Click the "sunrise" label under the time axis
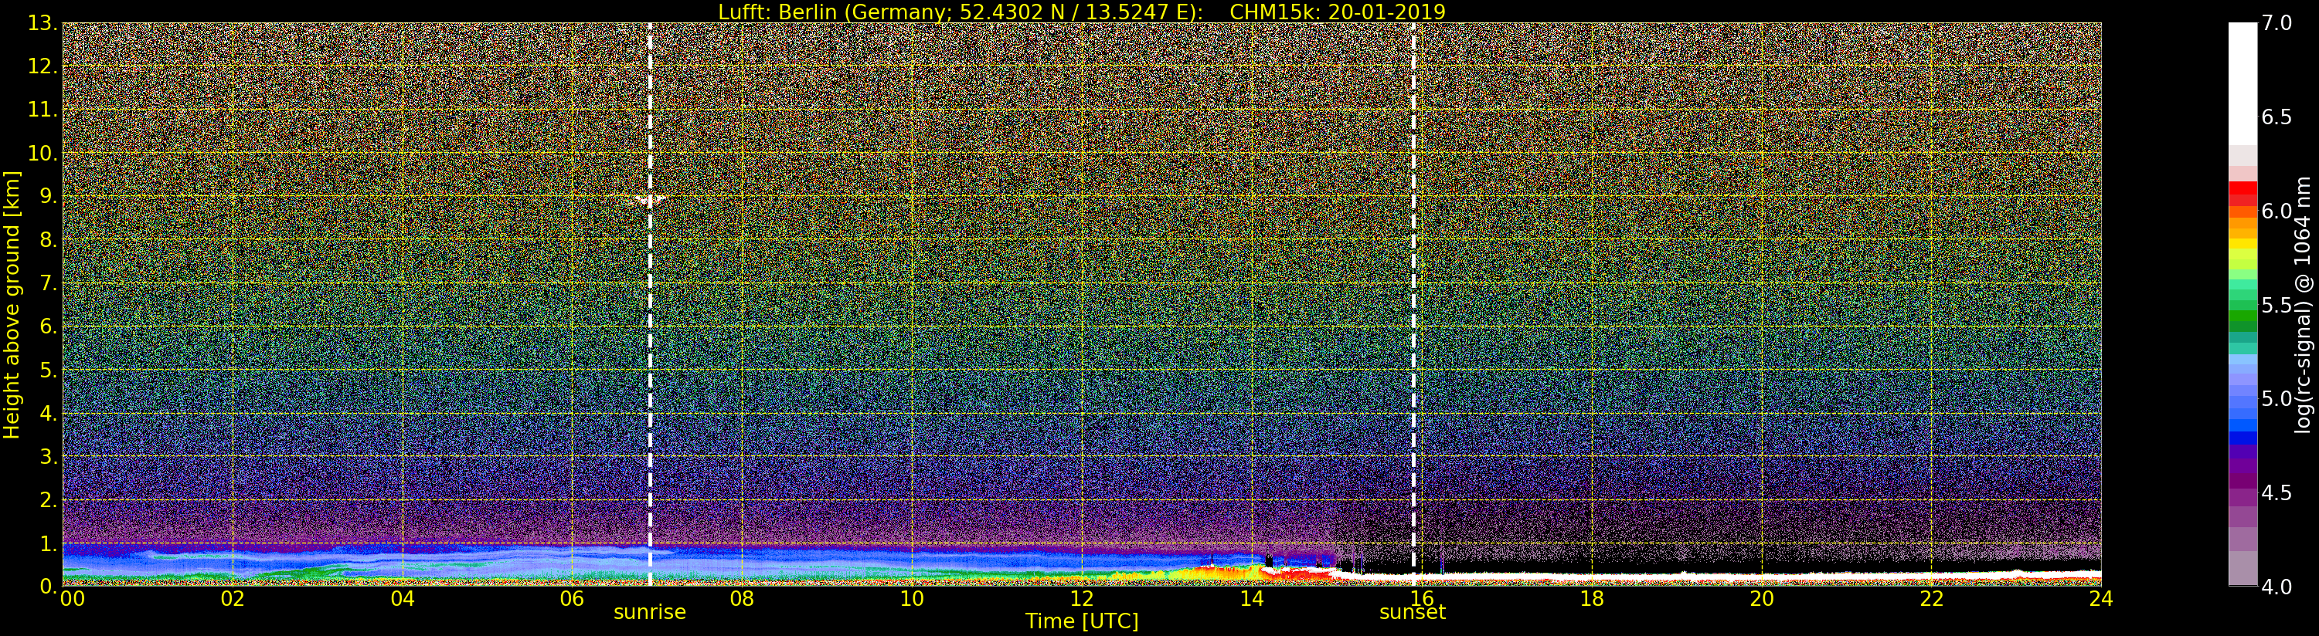2319x636 pixels. (x=649, y=613)
